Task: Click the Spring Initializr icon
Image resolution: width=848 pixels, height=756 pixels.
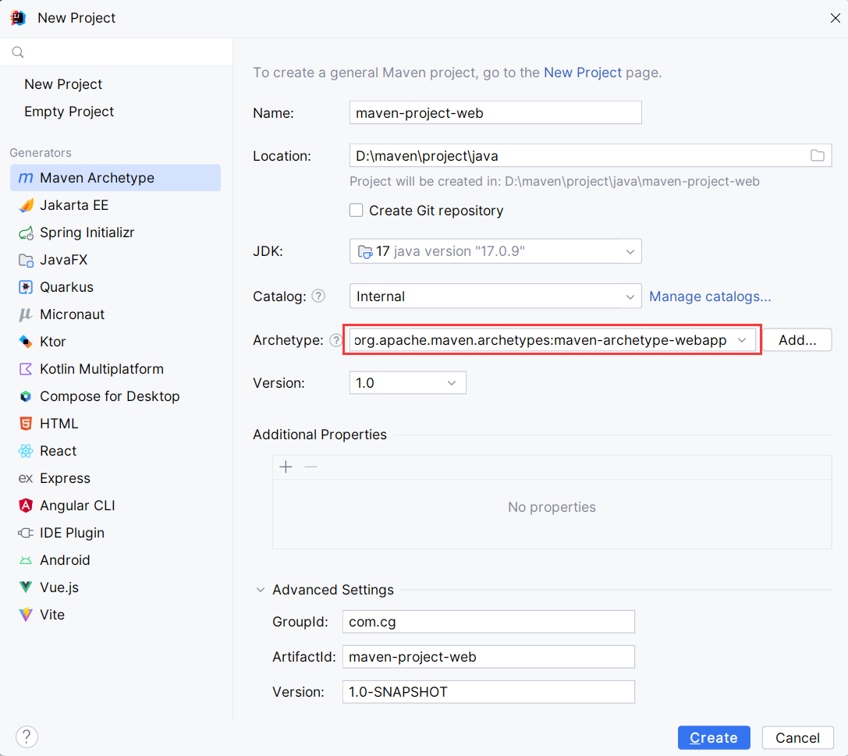Action: coord(26,232)
